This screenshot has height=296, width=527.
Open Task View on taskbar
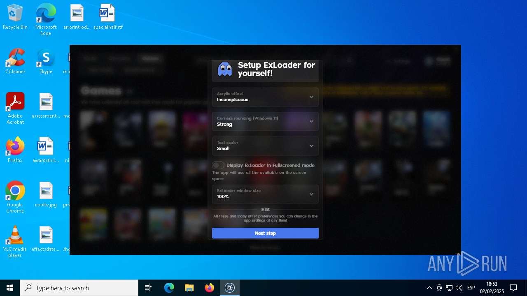[x=148, y=288]
